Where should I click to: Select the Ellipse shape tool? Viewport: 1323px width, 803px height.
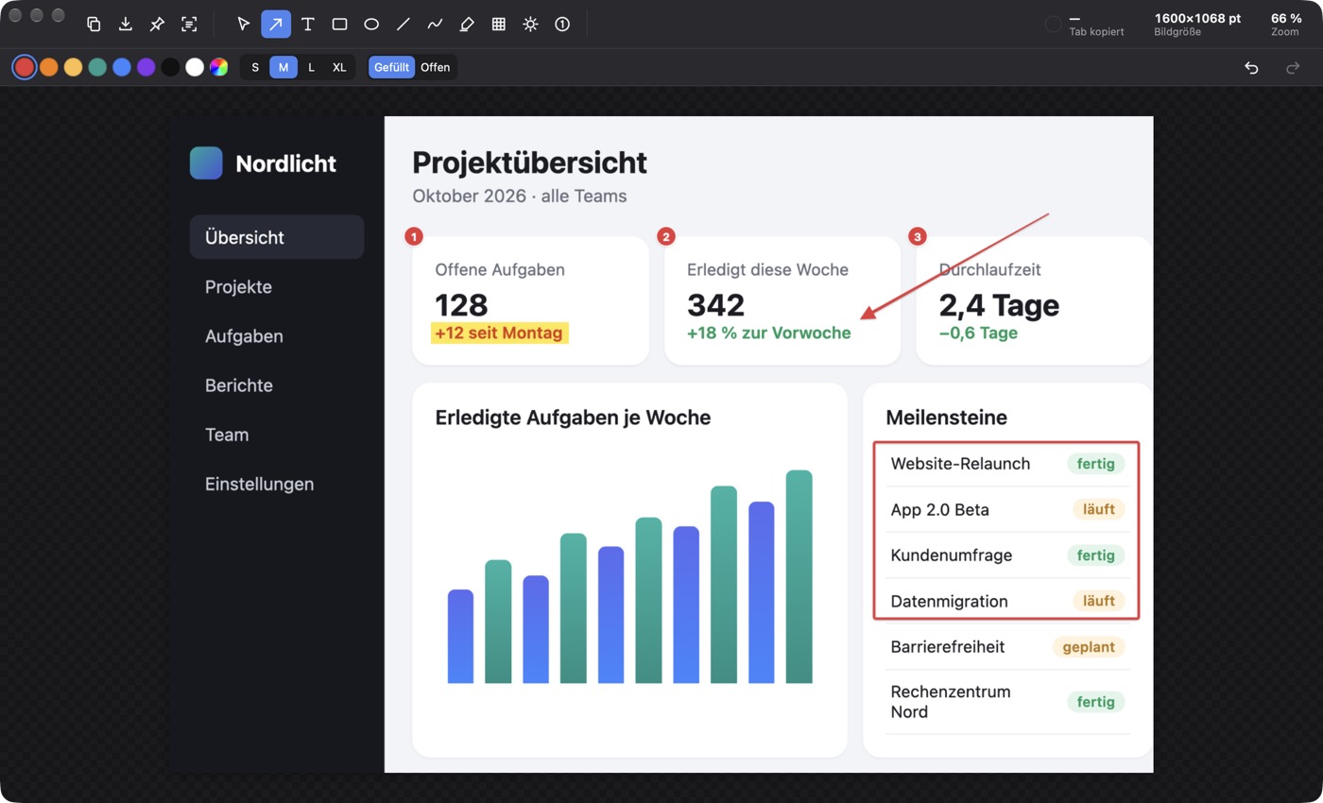(x=371, y=25)
